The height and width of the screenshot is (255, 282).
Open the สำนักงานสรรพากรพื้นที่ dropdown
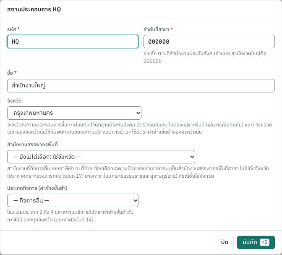coord(101,157)
